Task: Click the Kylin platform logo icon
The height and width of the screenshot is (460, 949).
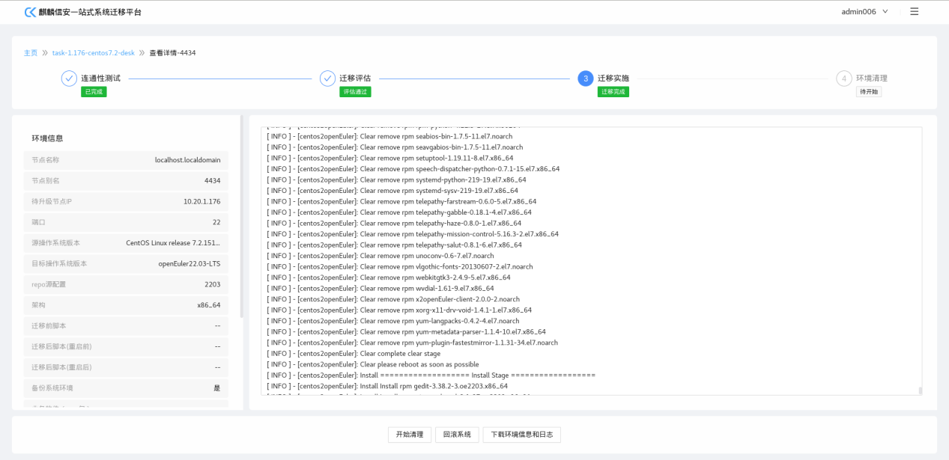Action: (x=31, y=12)
